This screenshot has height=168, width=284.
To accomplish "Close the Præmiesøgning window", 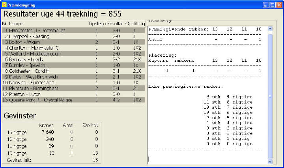I will click(279, 5).
